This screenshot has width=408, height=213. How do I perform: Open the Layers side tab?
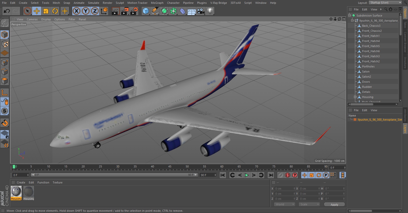pos(405,129)
